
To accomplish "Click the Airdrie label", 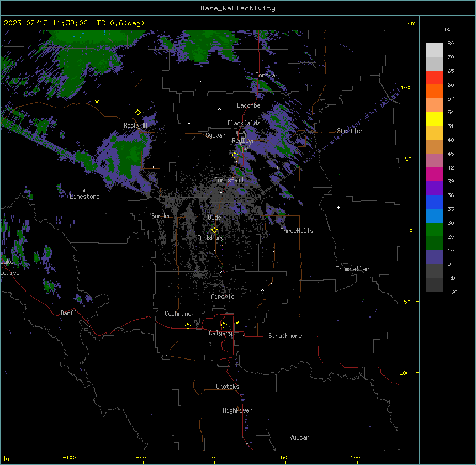I will coord(223,297).
